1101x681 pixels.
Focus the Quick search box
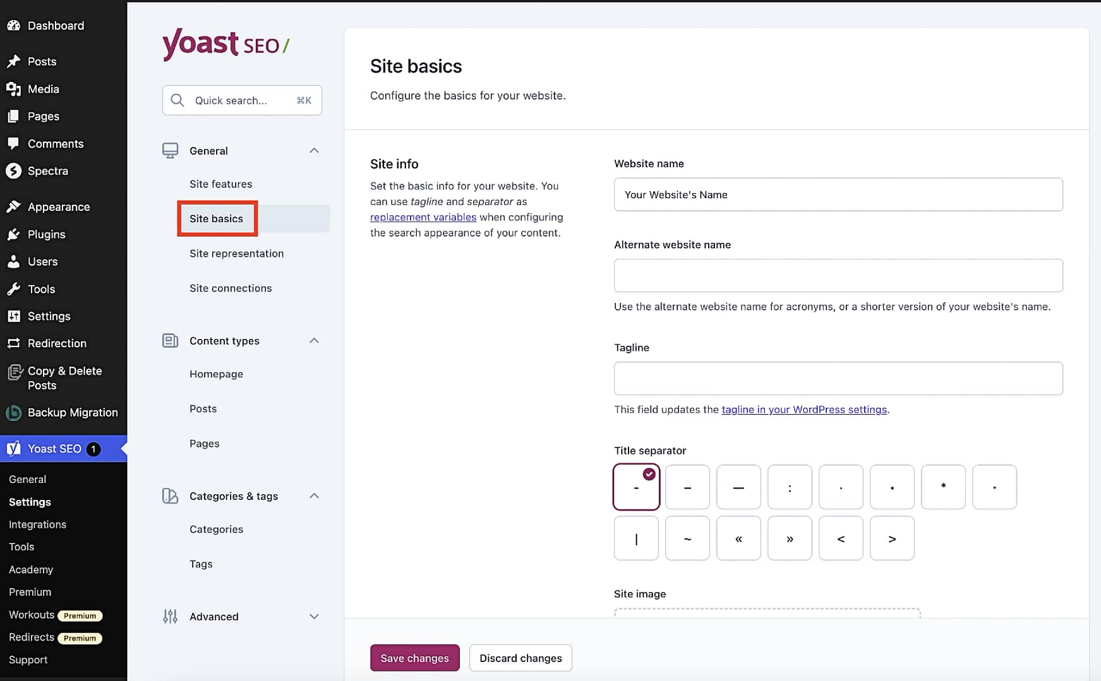point(242,100)
